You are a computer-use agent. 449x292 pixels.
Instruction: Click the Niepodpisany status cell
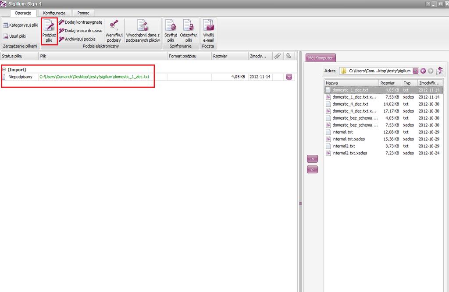tap(20, 77)
